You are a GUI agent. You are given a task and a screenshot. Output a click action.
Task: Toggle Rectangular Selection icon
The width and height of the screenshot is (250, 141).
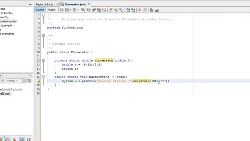point(104,10)
